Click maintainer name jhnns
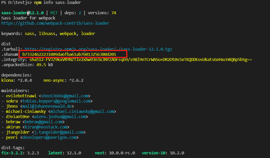 tap(12, 106)
